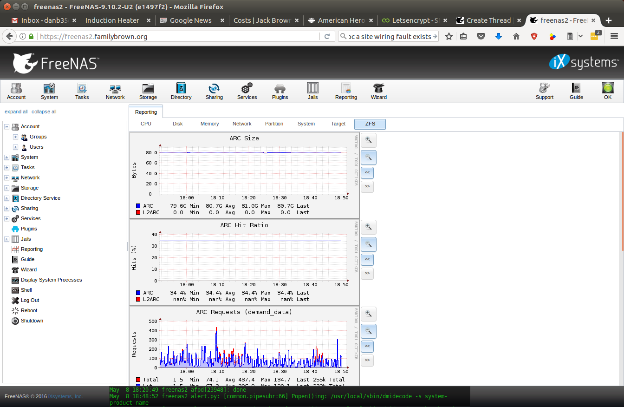Viewport: 624px width, 407px height.
Task: Expand the Storage node in sidebar
Action: click(7, 188)
